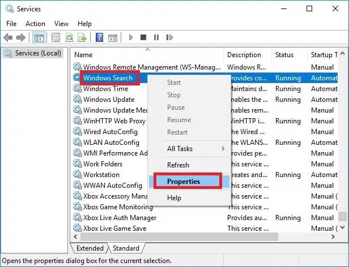The width and height of the screenshot is (349, 267).
Task: Click gear icon beside Windows Remote Management
Action: point(78,67)
